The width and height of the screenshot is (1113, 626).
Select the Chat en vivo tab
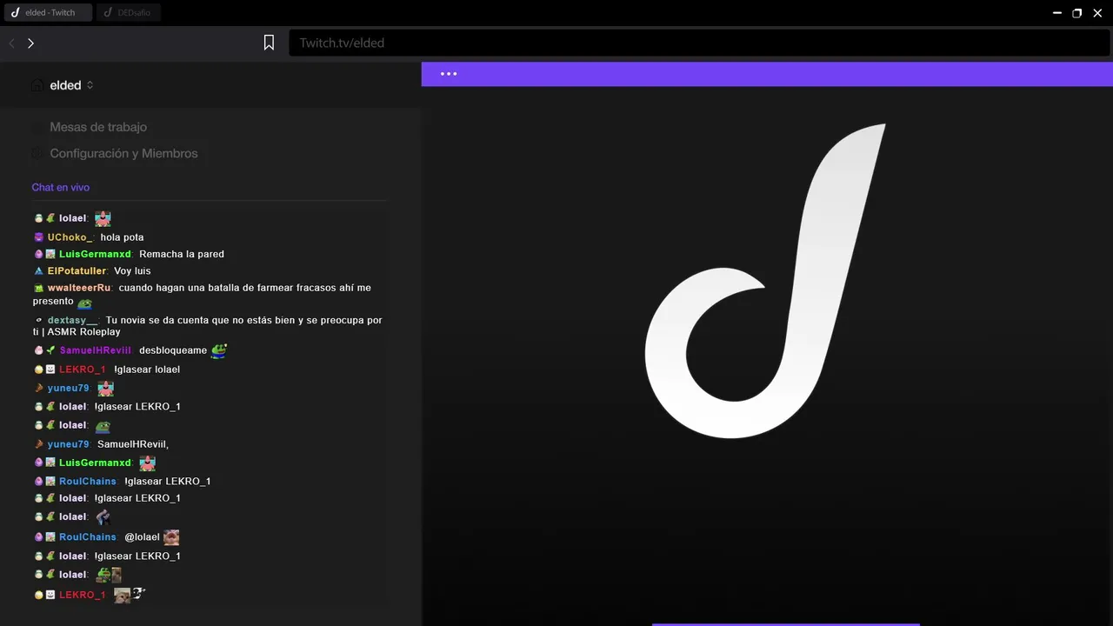tap(61, 187)
